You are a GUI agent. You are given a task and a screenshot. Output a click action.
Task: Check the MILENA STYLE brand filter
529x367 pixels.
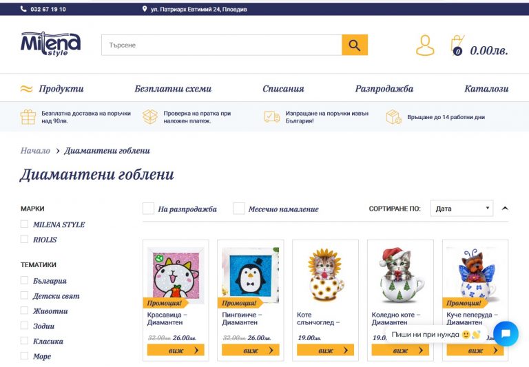pyautogui.click(x=24, y=224)
